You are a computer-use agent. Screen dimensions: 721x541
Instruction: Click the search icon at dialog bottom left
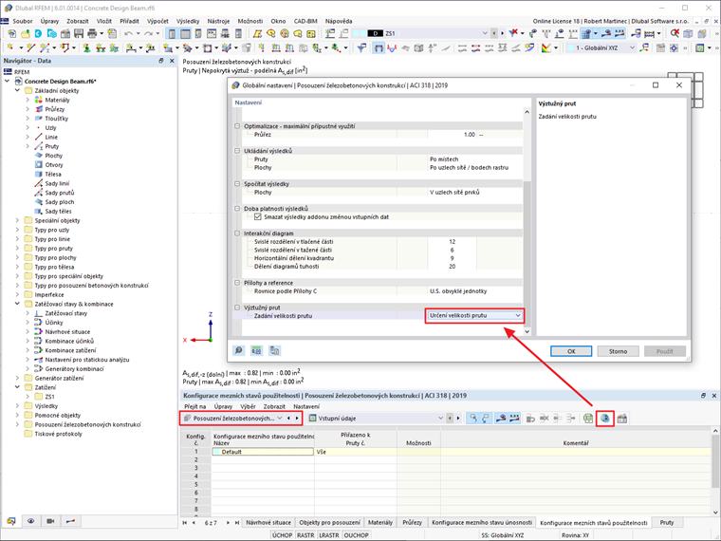pyautogui.click(x=239, y=350)
